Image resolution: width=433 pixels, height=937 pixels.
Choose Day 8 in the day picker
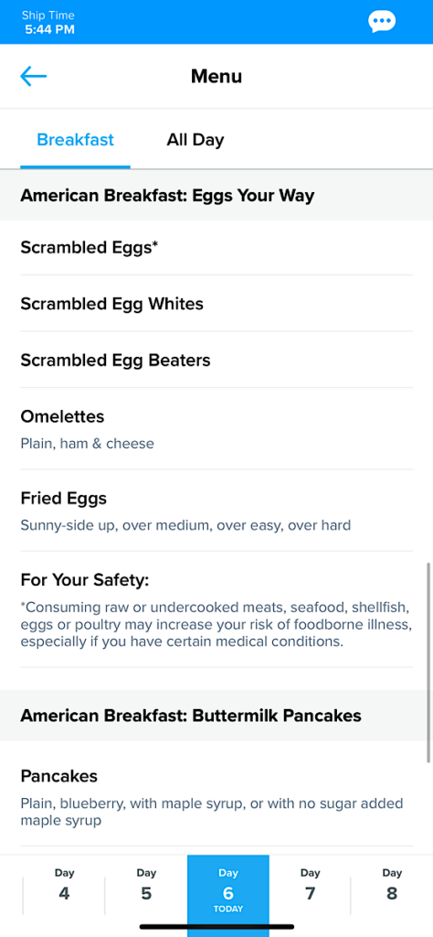[392, 885]
